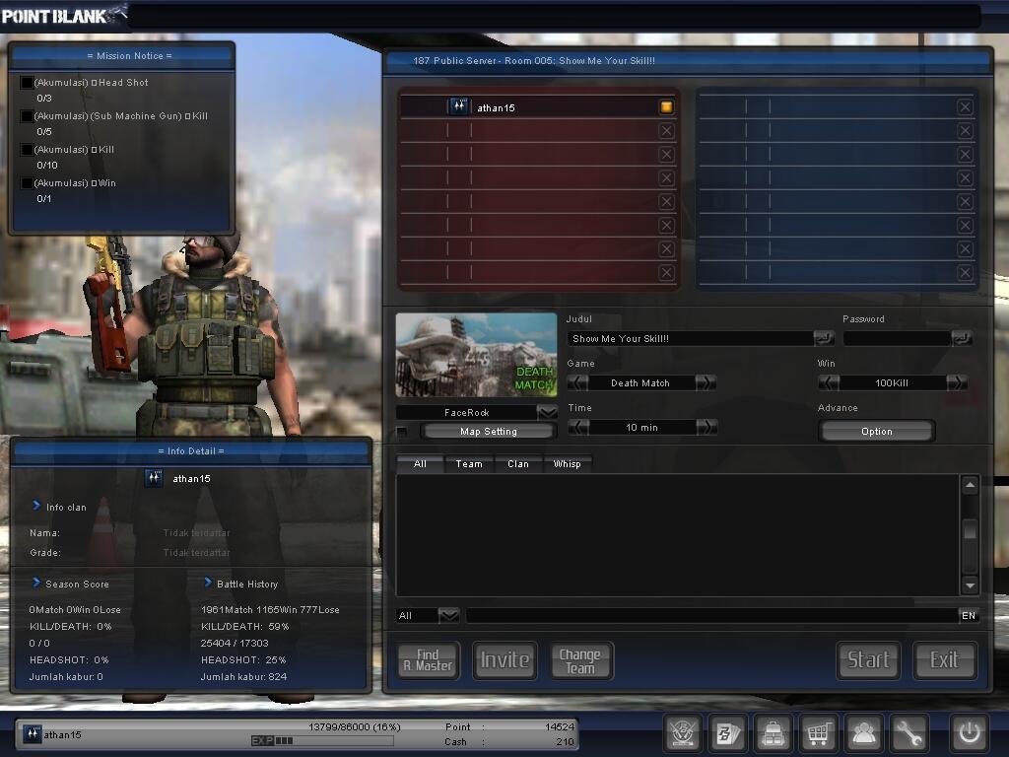Close the second blue team slot X
The image size is (1009, 757).
pyautogui.click(x=965, y=131)
